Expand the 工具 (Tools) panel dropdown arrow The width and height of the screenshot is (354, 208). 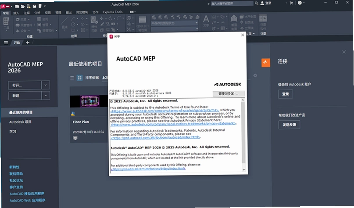[x=6, y=31]
